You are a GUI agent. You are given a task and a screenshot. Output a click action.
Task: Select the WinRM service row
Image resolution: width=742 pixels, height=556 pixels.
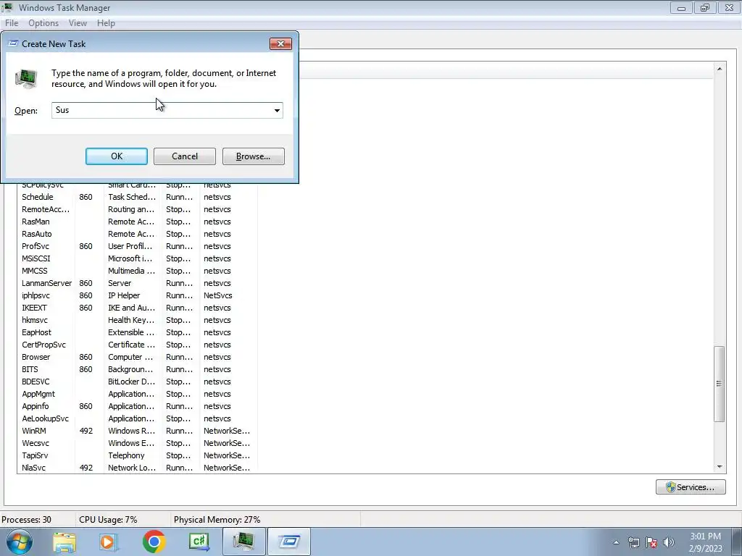(x=137, y=430)
